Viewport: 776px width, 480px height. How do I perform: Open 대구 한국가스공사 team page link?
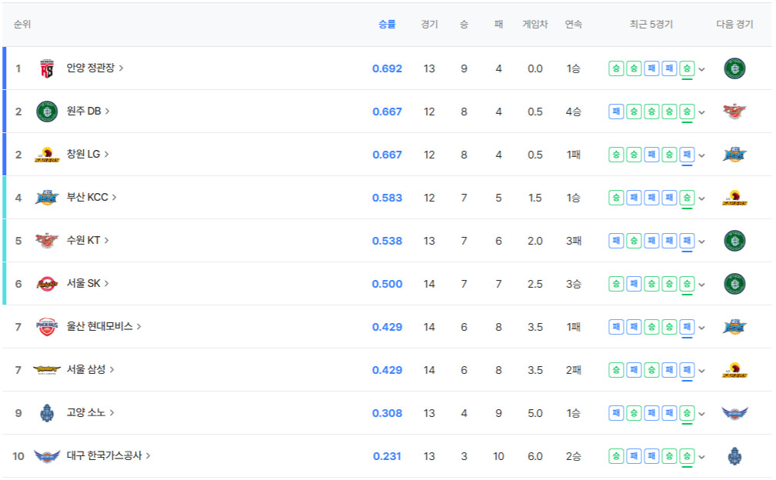pos(108,455)
